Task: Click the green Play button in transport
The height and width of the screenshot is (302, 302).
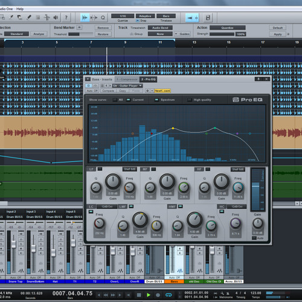Action: (x=149, y=295)
